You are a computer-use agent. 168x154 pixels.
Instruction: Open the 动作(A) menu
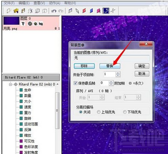55,3
